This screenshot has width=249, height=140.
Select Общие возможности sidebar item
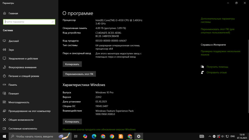(21, 120)
